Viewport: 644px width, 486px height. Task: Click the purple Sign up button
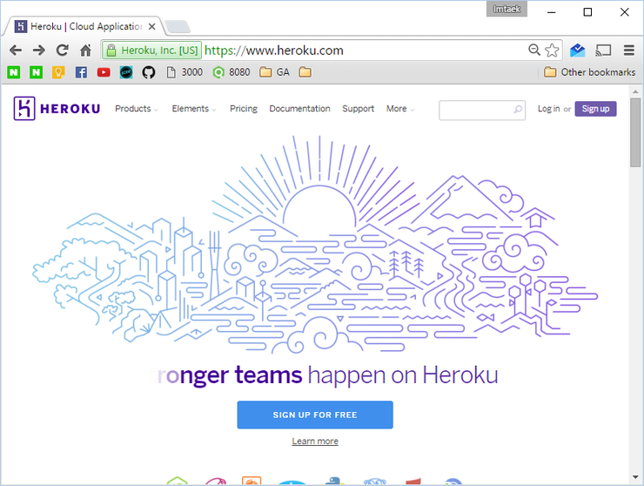595,109
